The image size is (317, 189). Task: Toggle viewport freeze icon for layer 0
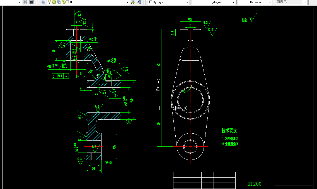[59, 2]
